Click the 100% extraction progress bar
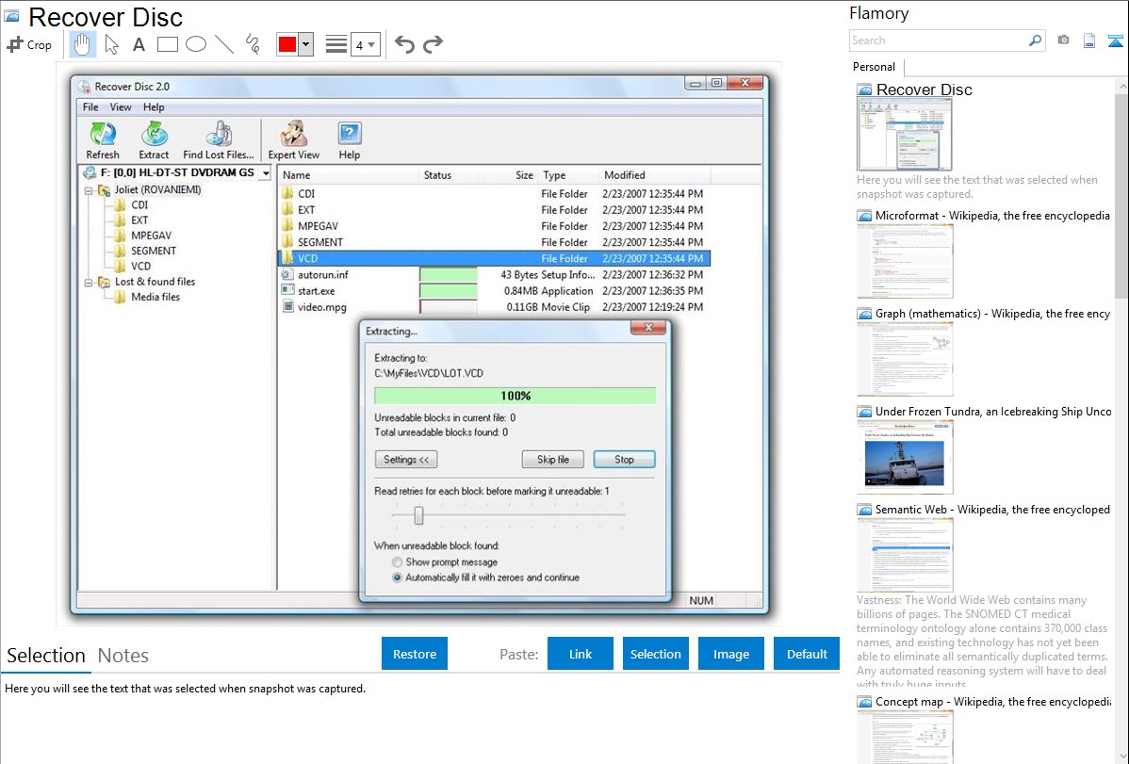The height and width of the screenshot is (764, 1129). [515, 396]
